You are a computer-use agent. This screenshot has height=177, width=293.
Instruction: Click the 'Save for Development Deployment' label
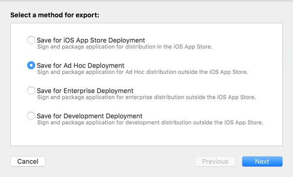pyautogui.click(x=89, y=116)
